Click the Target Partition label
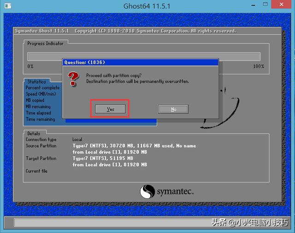This screenshot has width=295, height=233. [41, 158]
